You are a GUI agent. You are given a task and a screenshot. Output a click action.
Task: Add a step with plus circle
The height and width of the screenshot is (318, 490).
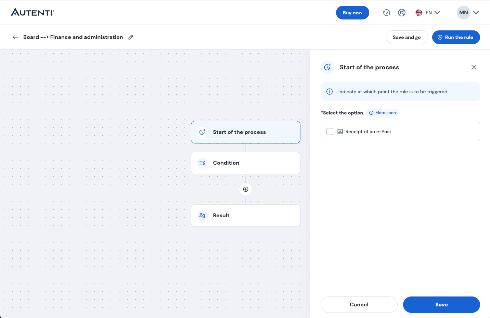[246, 189]
